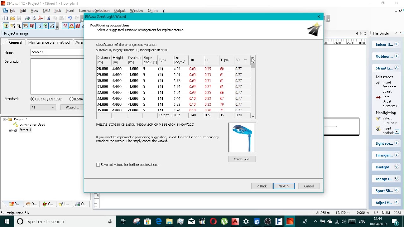404x227 pixels.
Task: Toggle the select luminaires pick tool
Action: coord(6,26)
